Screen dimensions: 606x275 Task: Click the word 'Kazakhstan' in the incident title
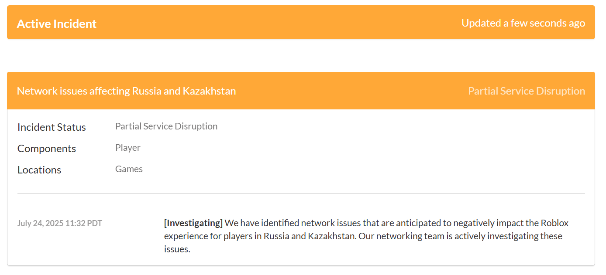tap(209, 91)
